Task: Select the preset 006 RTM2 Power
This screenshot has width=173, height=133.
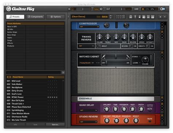Action: tap(35, 97)
